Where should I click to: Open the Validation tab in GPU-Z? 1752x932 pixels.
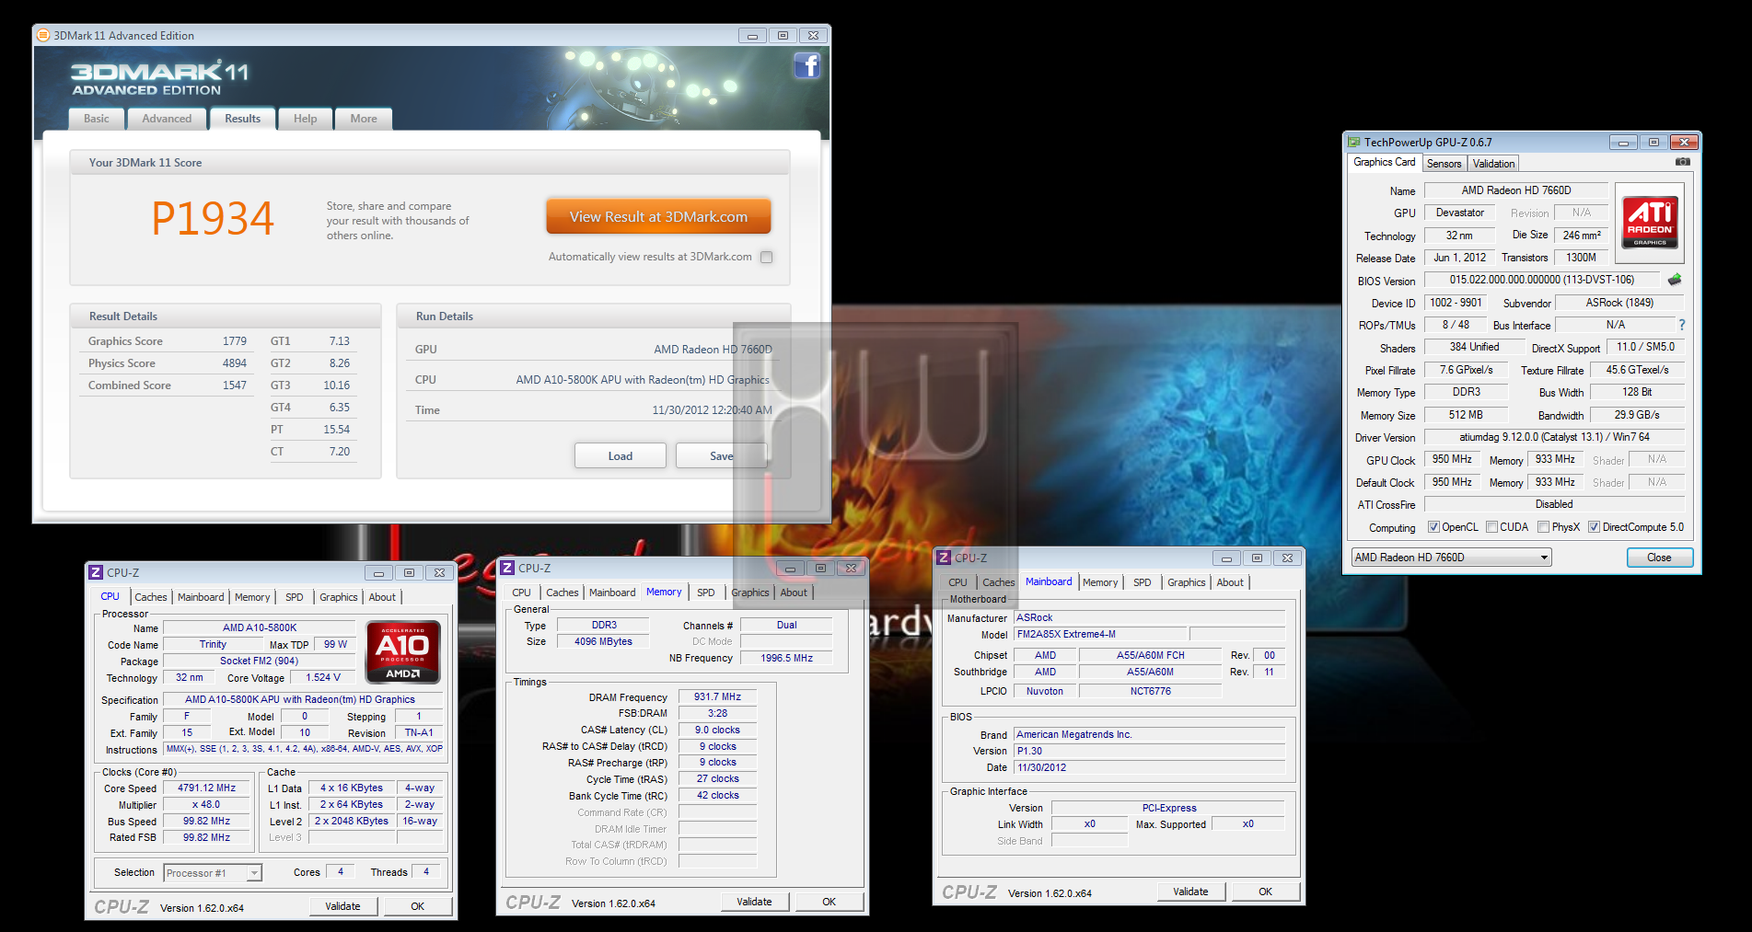tap(1493, 164)
